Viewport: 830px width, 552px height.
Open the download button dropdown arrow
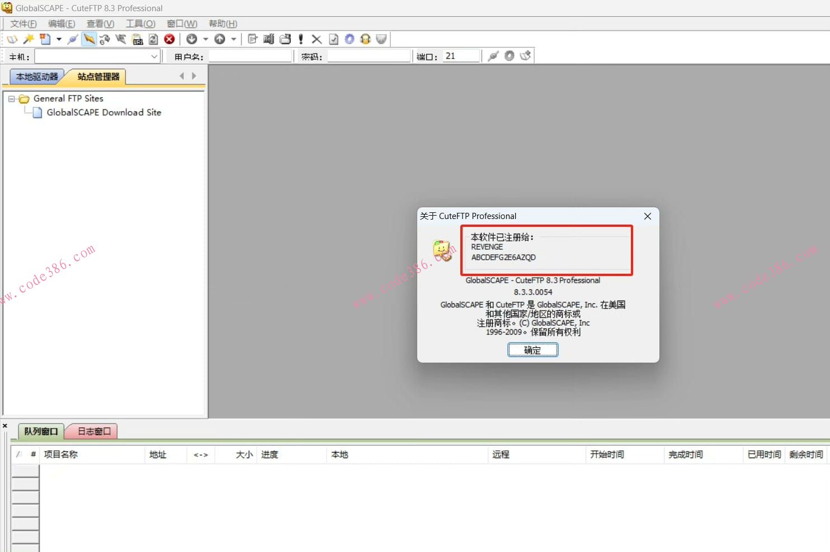pyautogui.click(x=205, y=39)
